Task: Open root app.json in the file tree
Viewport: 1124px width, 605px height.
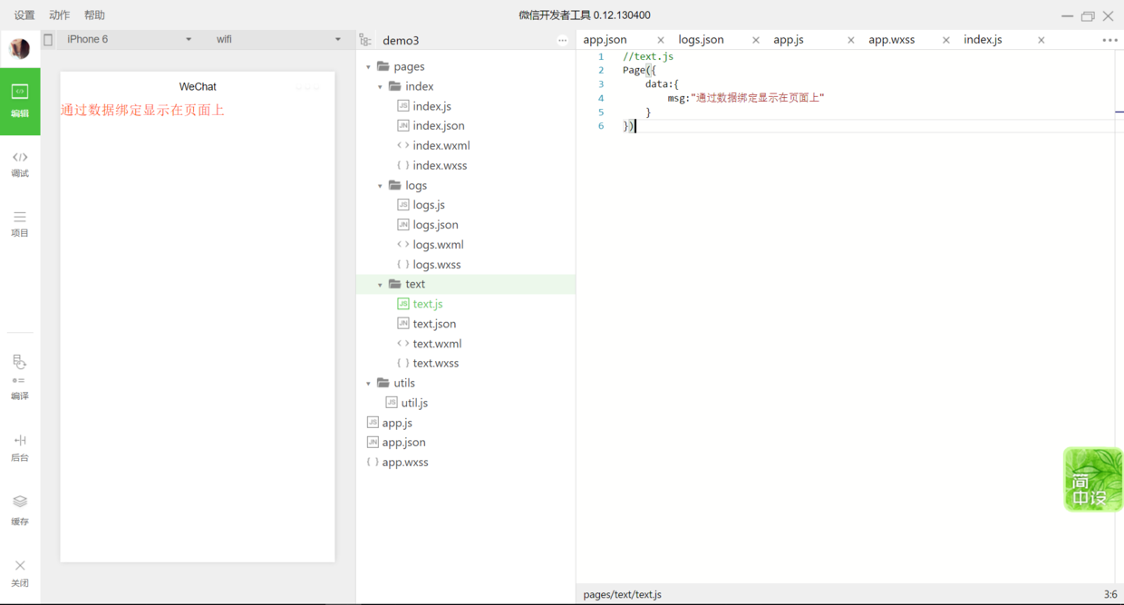Action: 403,443
